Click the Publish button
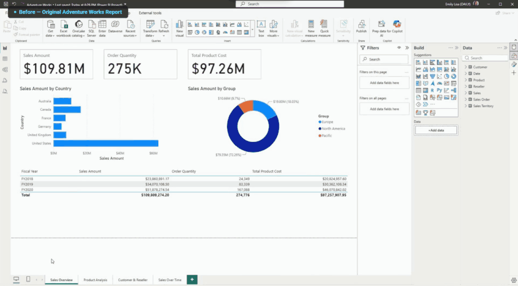 [361, 27]
